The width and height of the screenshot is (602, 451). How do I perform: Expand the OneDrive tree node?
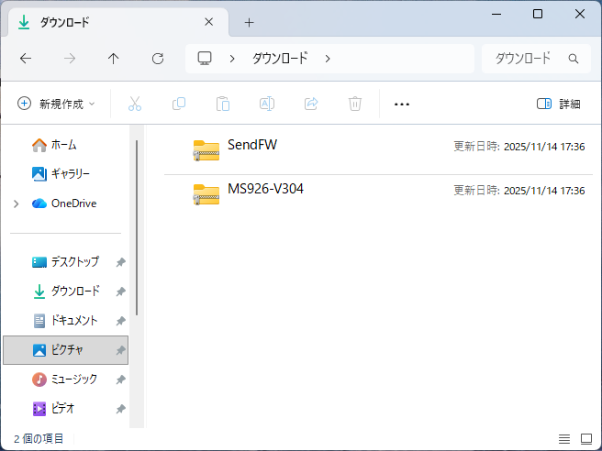(x=16, y=203)
